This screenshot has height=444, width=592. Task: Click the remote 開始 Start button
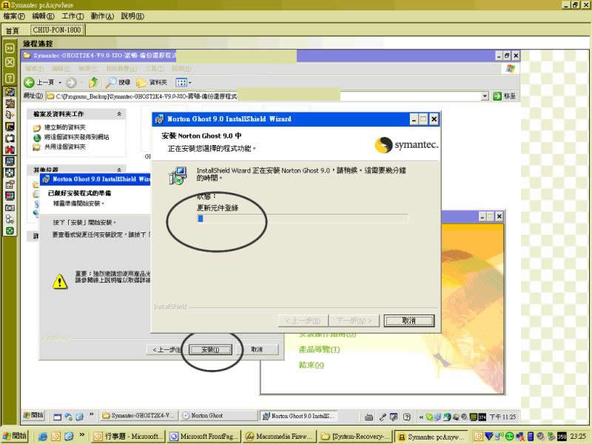[33, 415]
